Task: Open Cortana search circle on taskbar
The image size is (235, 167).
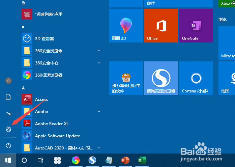Action: 24,160
